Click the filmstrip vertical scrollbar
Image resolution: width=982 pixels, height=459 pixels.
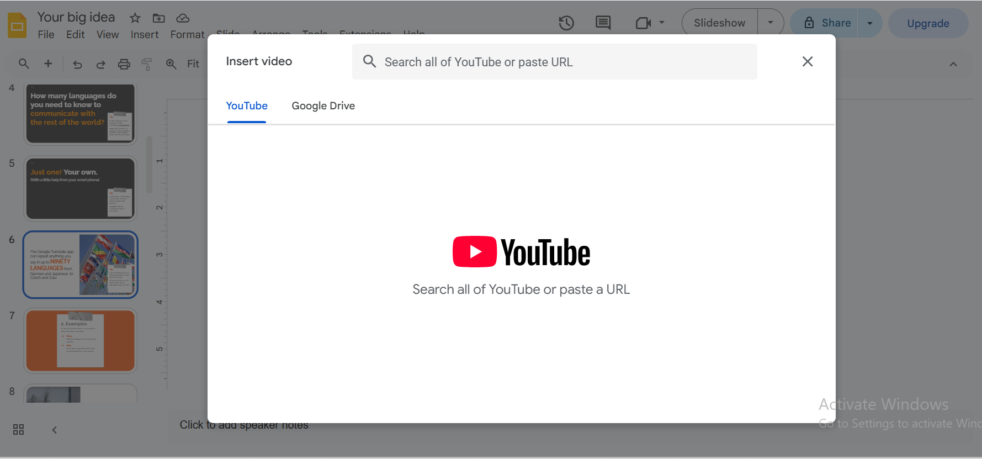pos(149,165)
